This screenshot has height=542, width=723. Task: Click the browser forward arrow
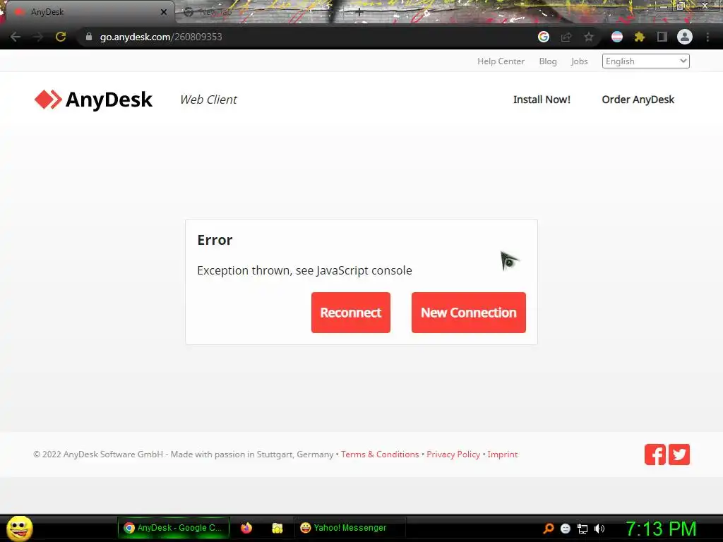point(38,37)
